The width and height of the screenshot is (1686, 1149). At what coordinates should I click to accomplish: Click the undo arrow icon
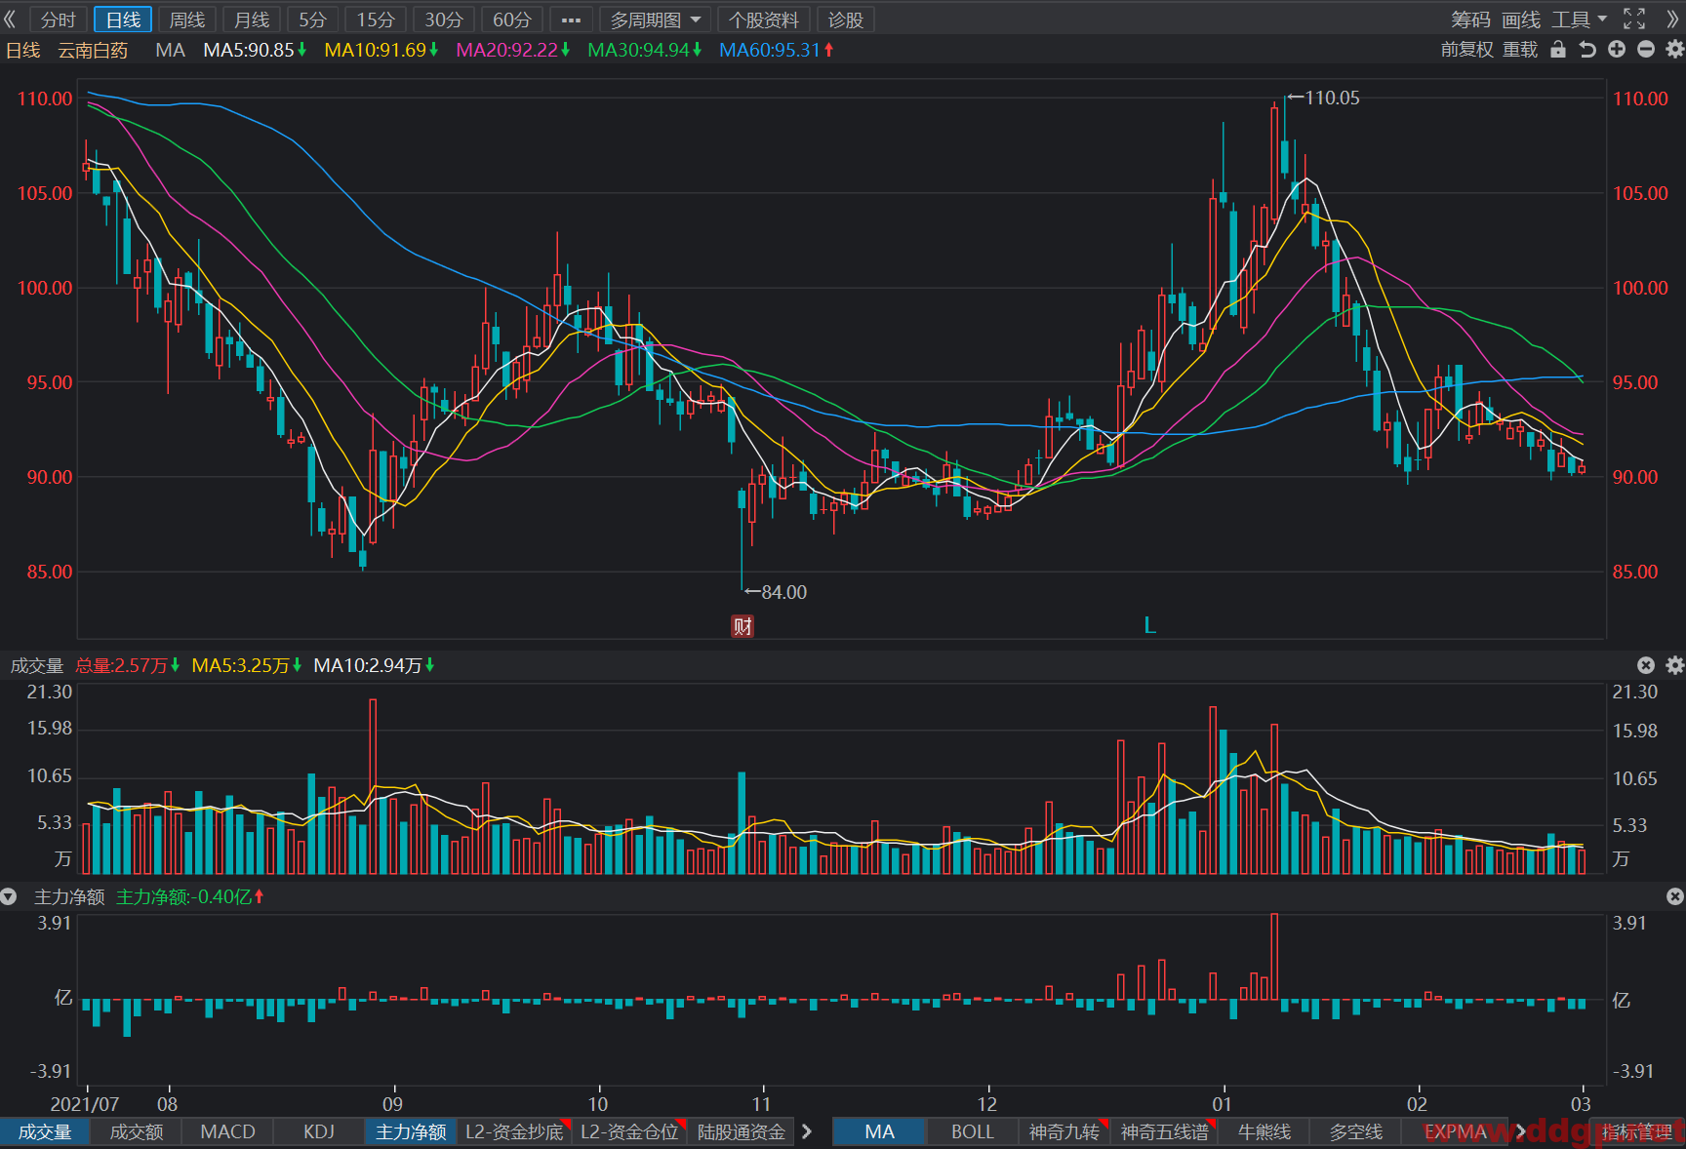coord(1587,50)
